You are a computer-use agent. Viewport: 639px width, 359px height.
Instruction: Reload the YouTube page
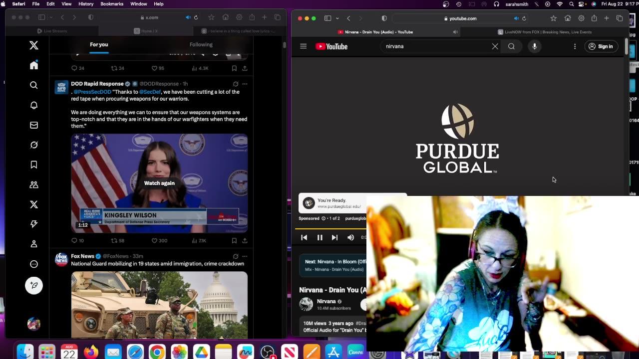[x=524, y=18]
